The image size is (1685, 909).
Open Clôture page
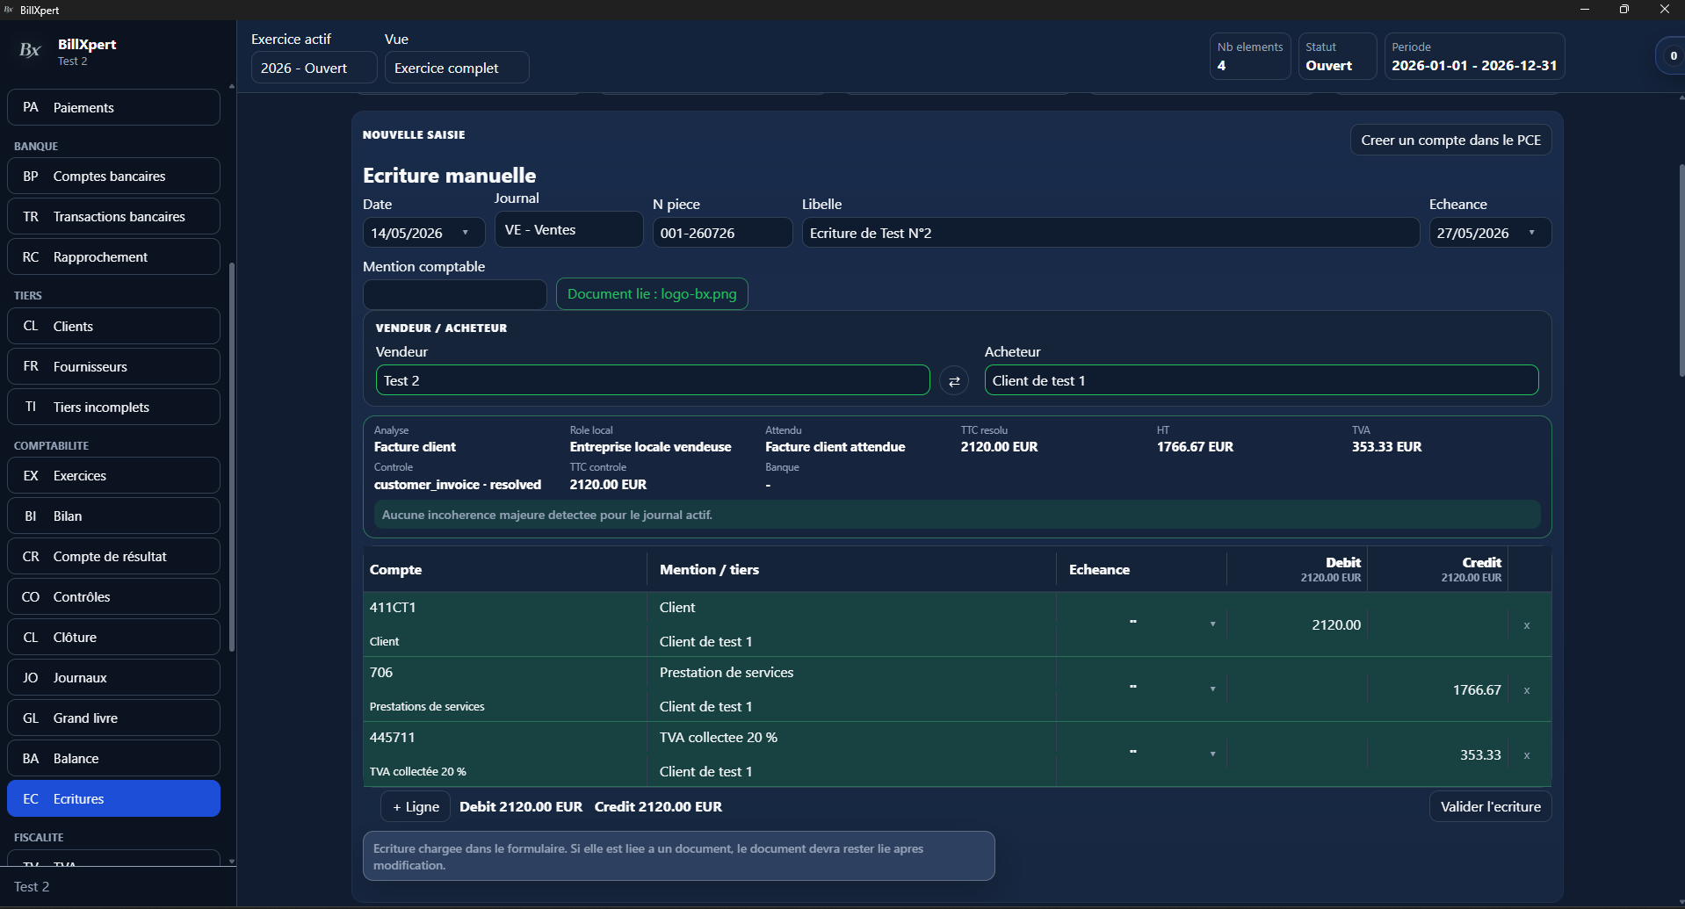click(113, 637)
